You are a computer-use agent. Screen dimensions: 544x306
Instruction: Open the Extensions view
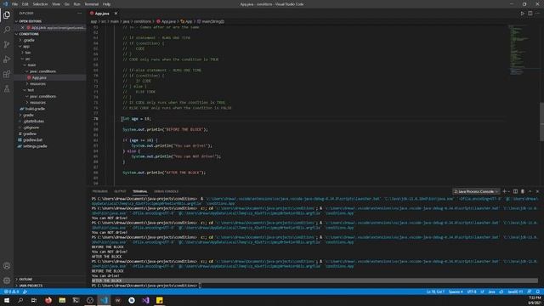tap(7, 74)
